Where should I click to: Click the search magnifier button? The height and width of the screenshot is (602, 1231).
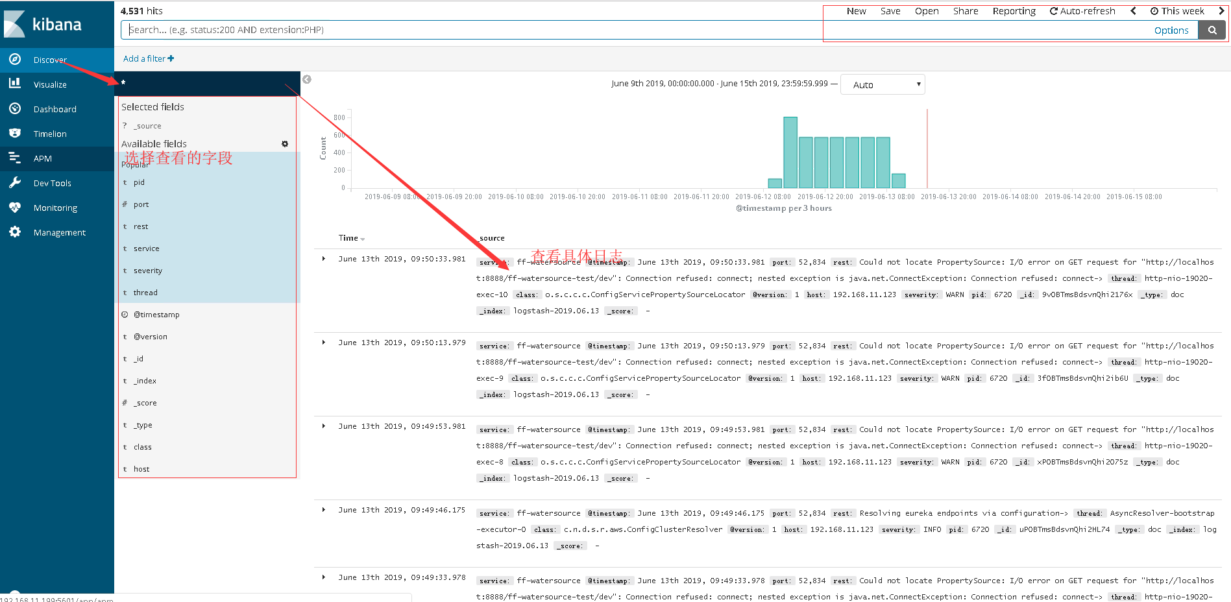coord(1212,30)
